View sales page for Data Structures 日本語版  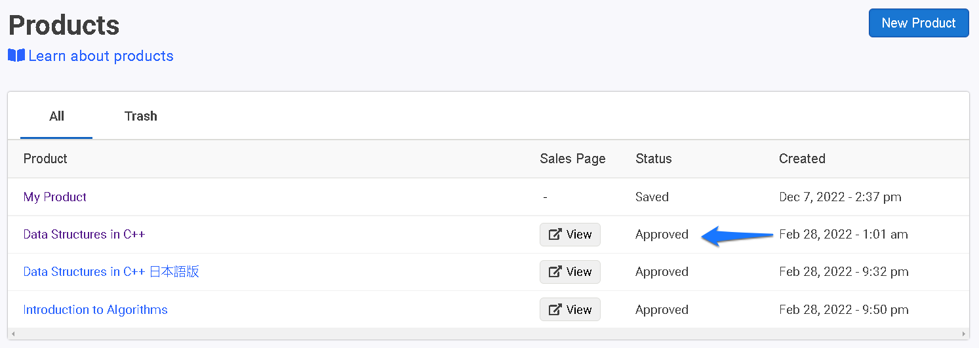point(570,272)
